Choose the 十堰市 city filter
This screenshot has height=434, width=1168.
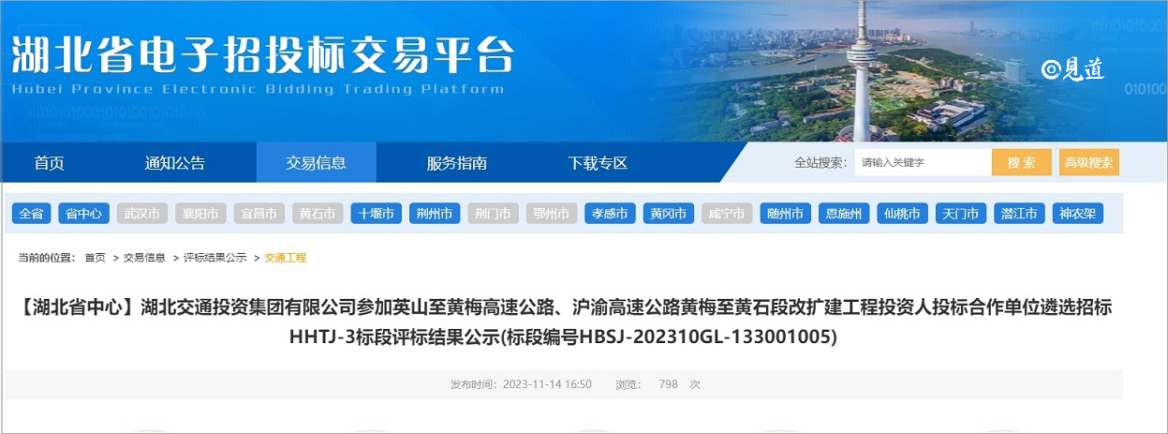tap(377, 214)
